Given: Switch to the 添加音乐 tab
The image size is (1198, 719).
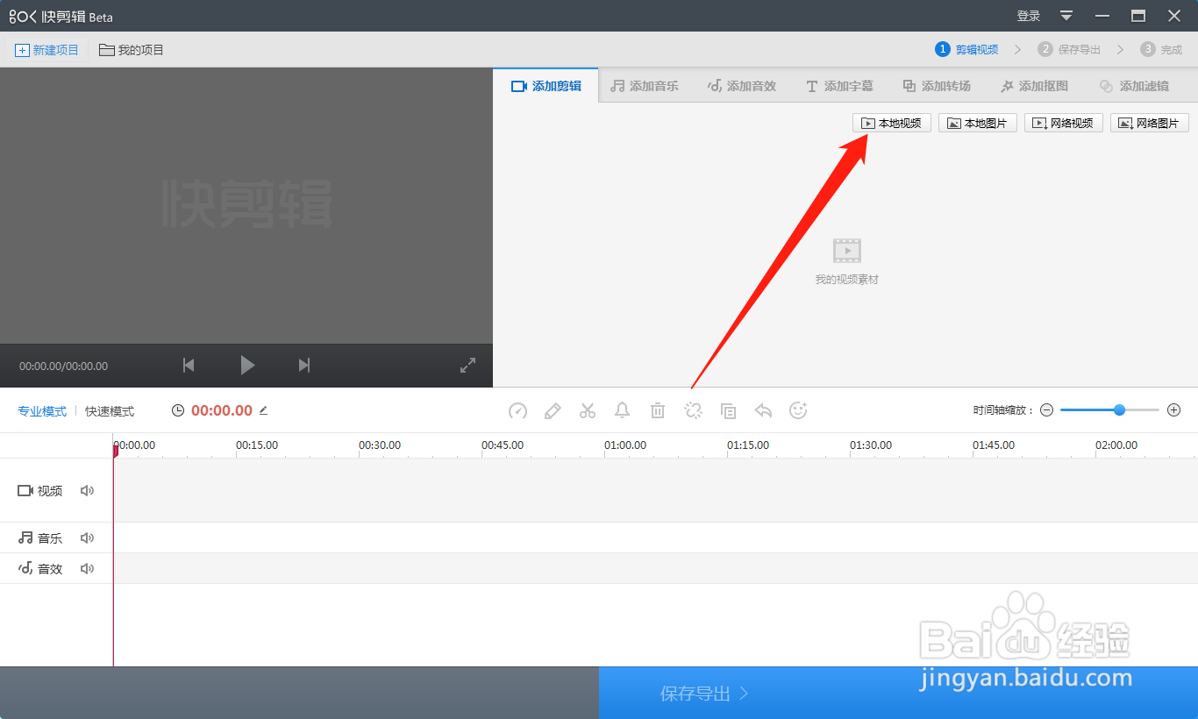Looking at the screenshot, I should pos(645,85).
